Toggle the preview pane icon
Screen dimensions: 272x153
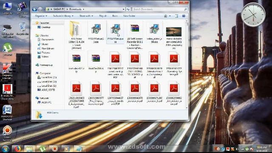tap(177, 16)
